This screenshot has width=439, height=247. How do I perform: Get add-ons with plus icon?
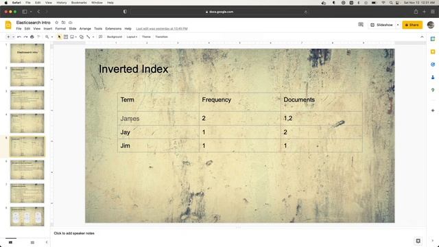click(x=433, y=110)
